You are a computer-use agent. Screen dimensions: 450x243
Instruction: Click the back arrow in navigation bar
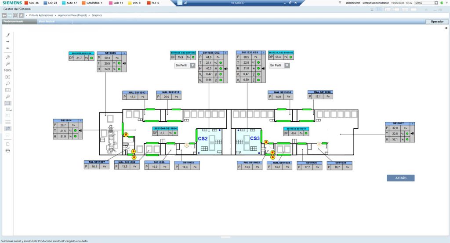[x=4, y=15]
